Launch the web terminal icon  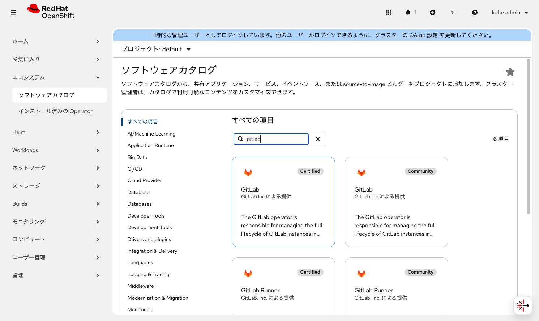coord(453,12)
